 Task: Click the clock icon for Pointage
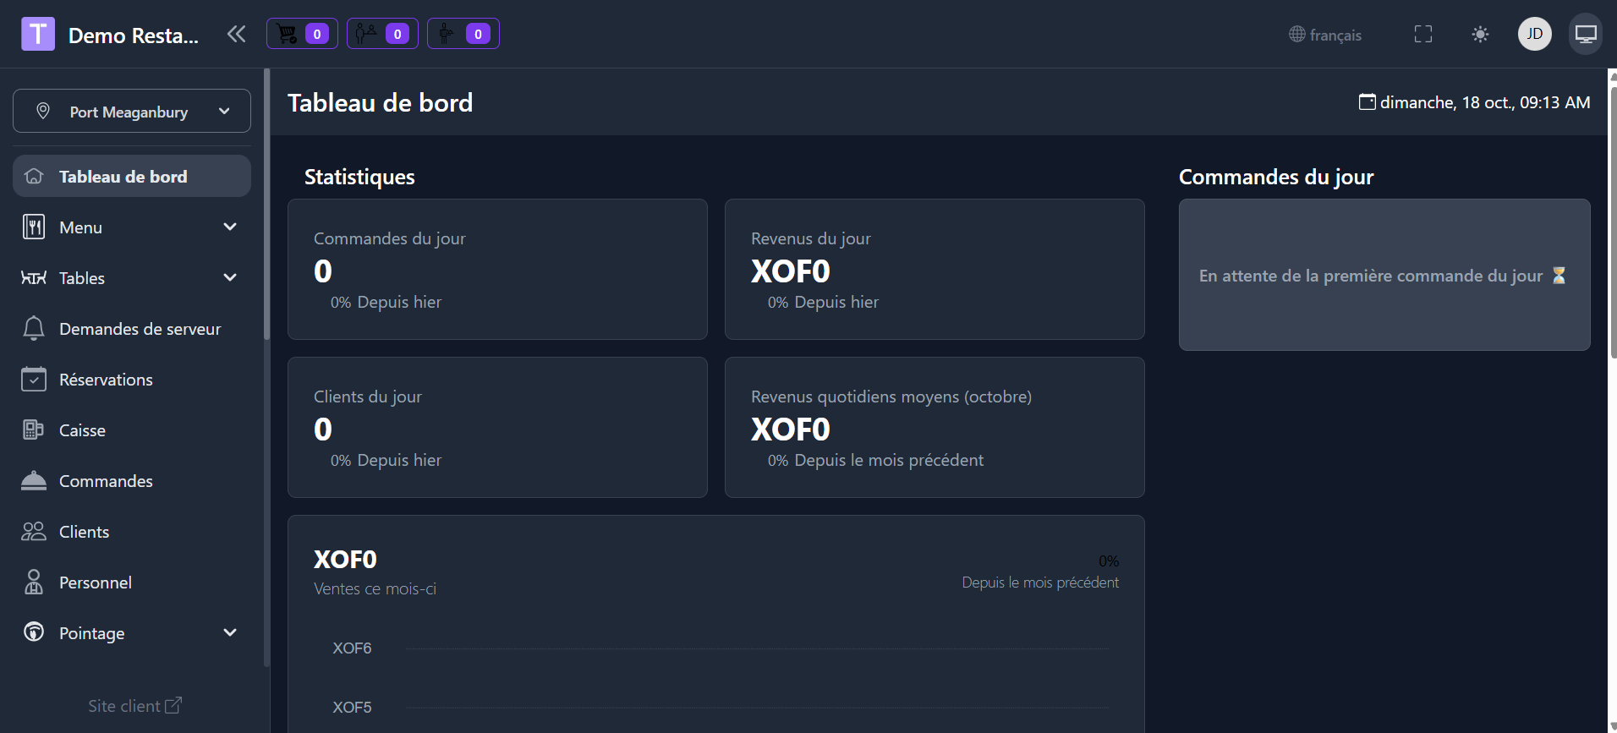tap(34, 632)
